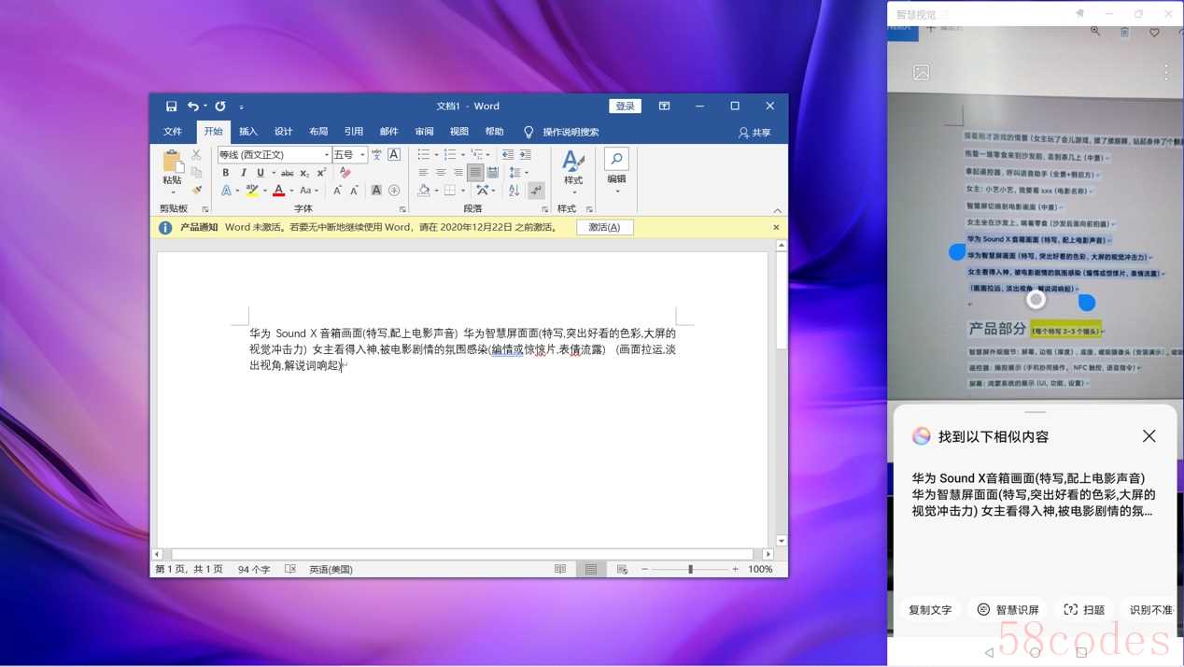Expand the font color dropdown arrow
1184x667 pixels.
(291, 191)
